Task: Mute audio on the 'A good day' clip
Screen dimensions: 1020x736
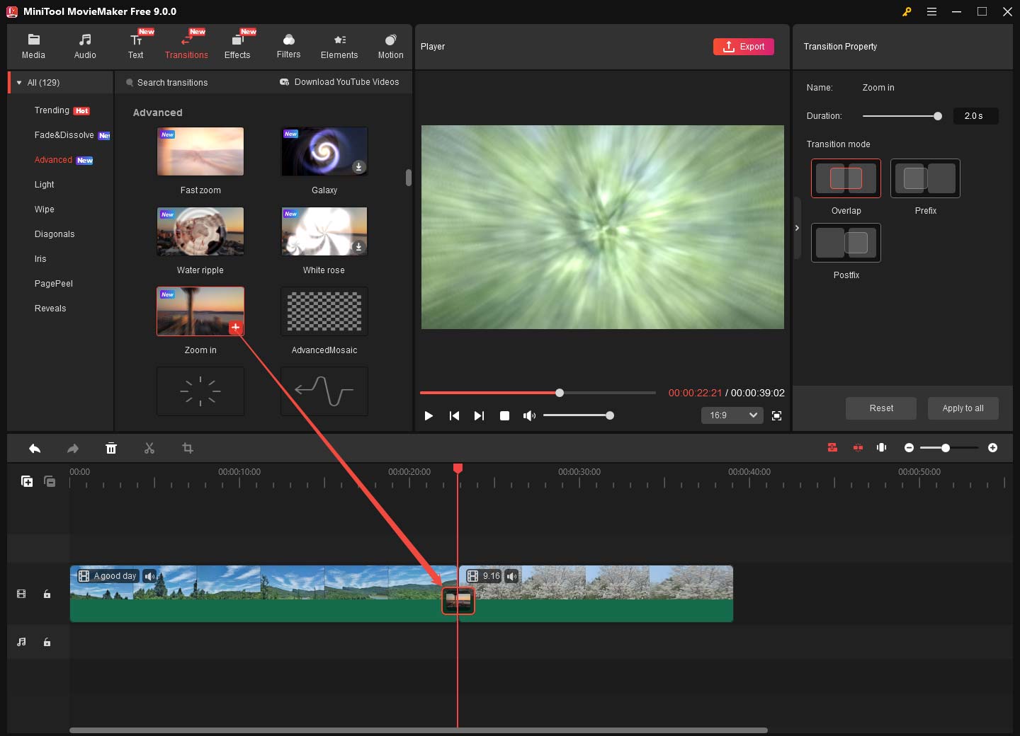Action: [x=149, y=576]
